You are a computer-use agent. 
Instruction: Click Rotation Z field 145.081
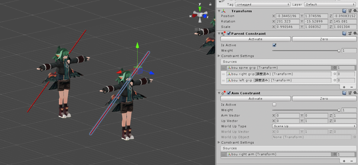[x=345, y=21]
